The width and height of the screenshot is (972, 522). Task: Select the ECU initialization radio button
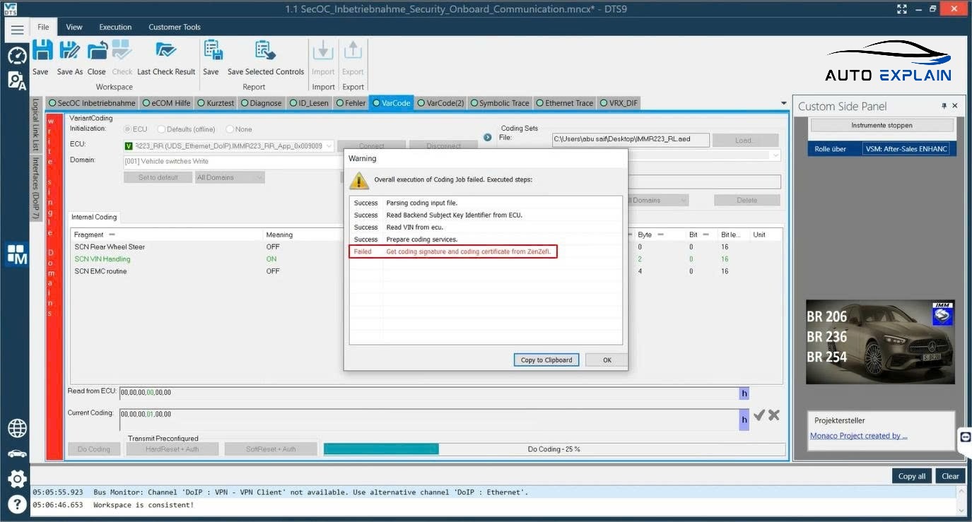coord(127,129)
